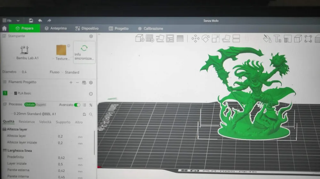Open the Text shape tool

[277, 39]
